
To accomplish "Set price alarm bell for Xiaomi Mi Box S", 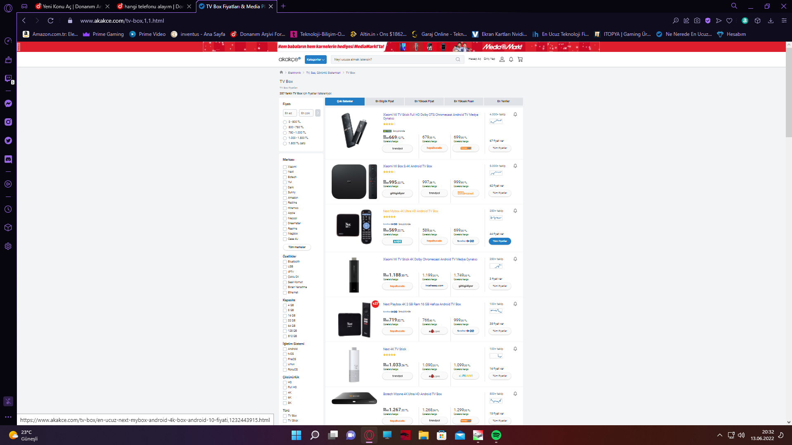I will [515, 166].
